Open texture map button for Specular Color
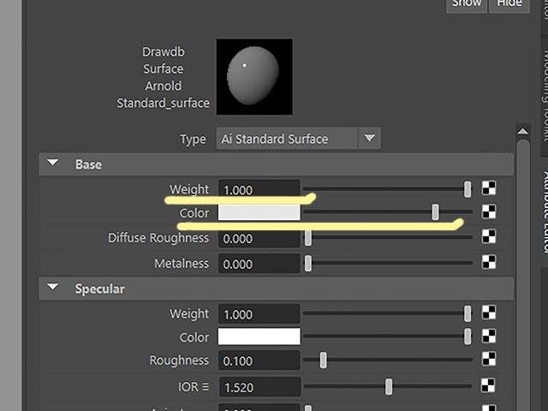This screenshot has height=411, width=548. (489, 337)
